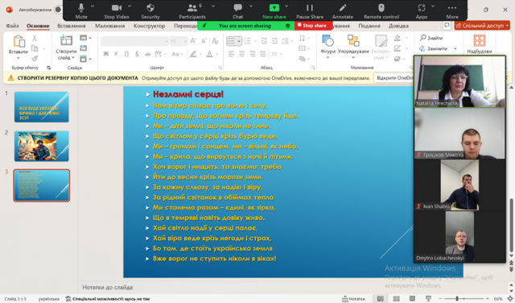
Task: Toggle bulleted list
Action: click(x=231, y=41)
